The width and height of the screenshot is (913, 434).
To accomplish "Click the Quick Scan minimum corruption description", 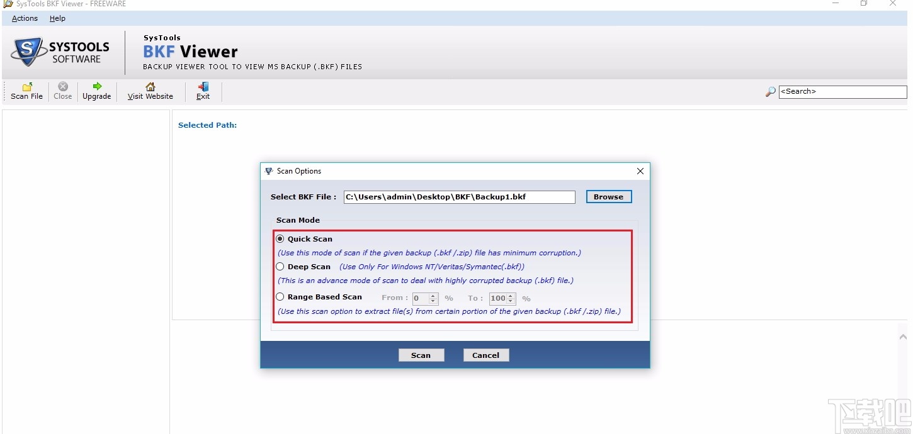I will click(429, 253).
